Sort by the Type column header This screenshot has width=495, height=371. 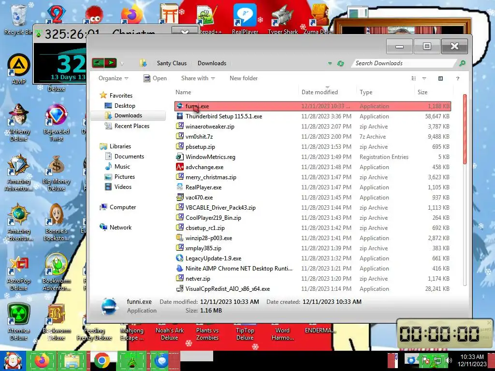[385, 92]
